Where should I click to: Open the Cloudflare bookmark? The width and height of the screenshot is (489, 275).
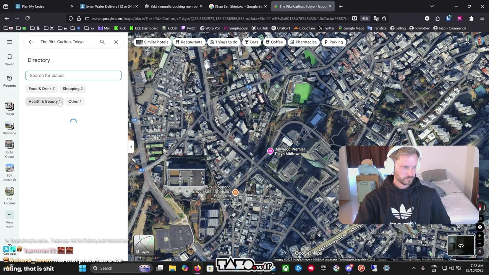304,28
